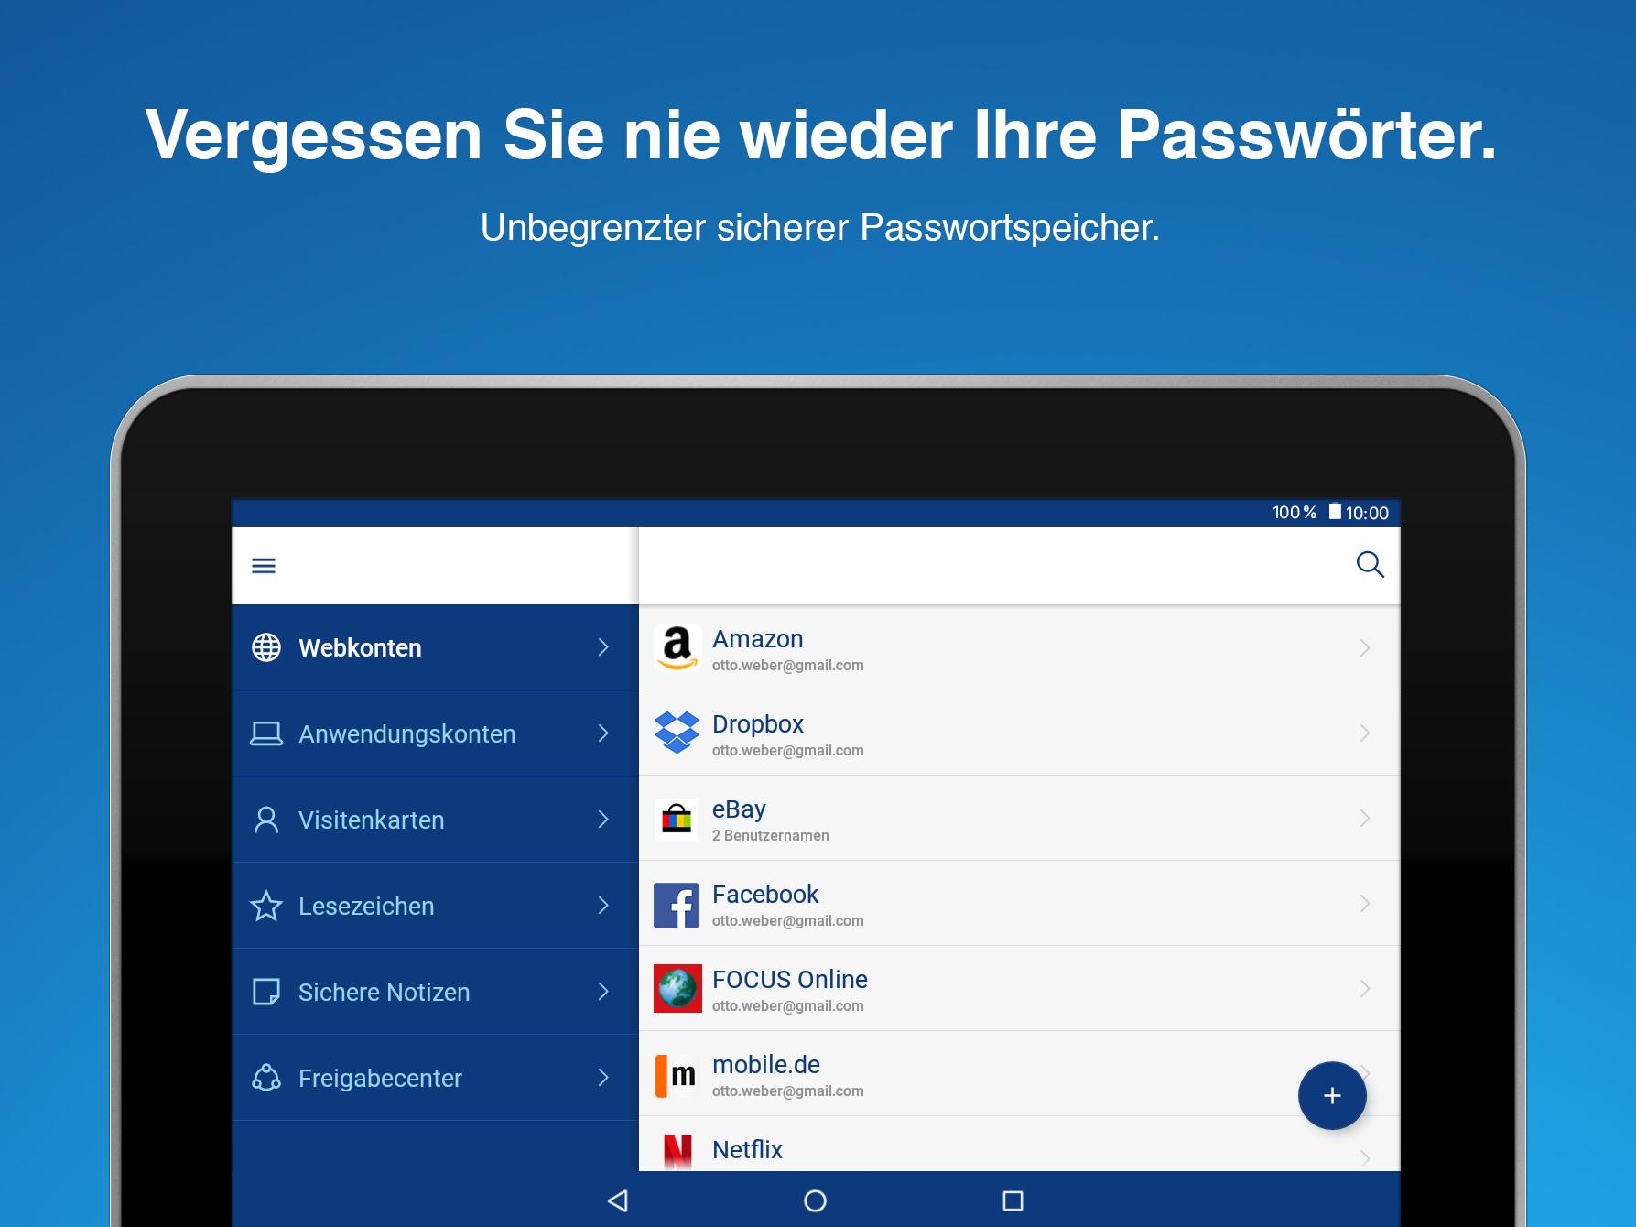Open the hamburger menu icon
The height and width of the screenshot is (1227, 1636).
tap(264, 566)
